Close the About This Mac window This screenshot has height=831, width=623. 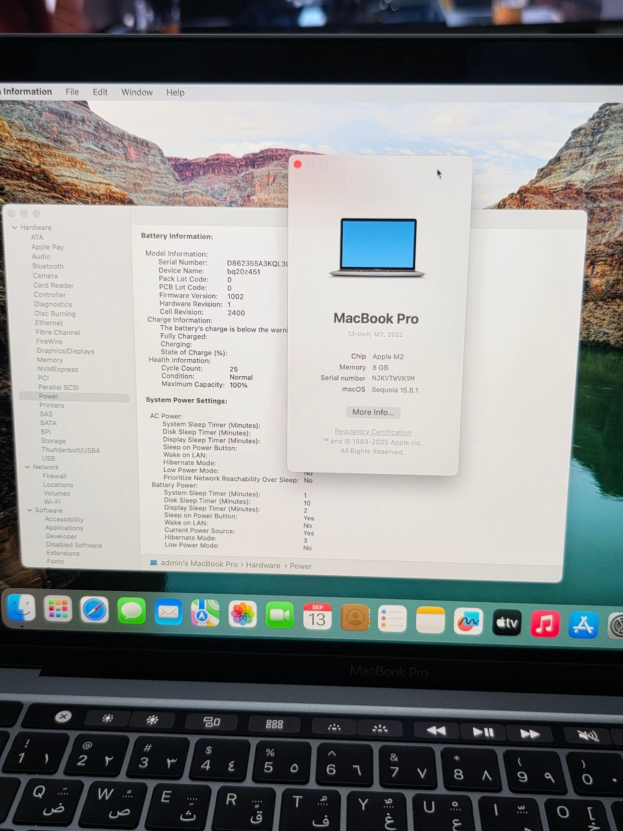pos(298,164)
